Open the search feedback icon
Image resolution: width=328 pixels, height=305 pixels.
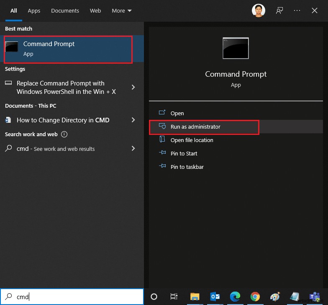[x=279, y=10]
